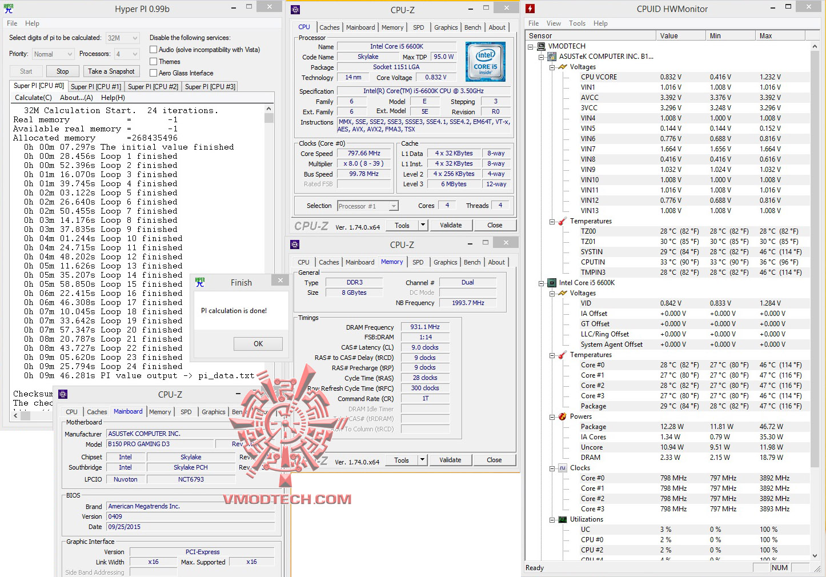This screenshot has height=577, width=826.
Task: Click the Powers flame icon in HWMonitor
Action: 562,416
